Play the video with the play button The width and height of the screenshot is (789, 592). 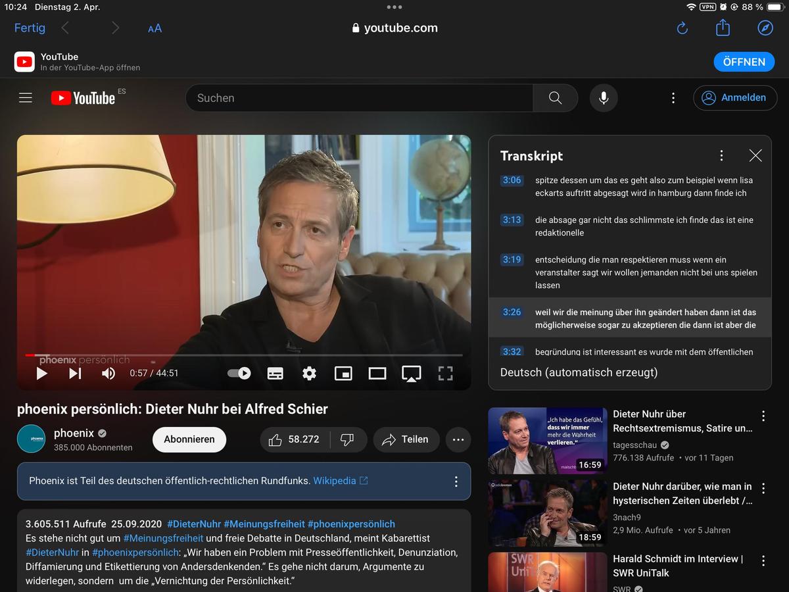[42, 374]
